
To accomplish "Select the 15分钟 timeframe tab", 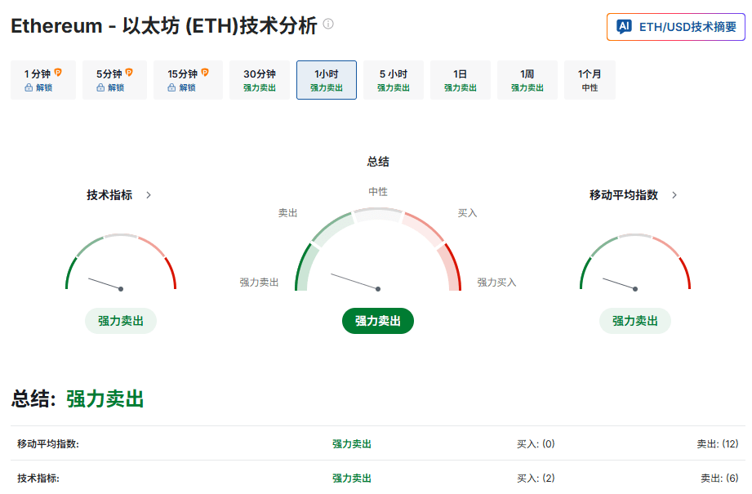I will 188,80.
